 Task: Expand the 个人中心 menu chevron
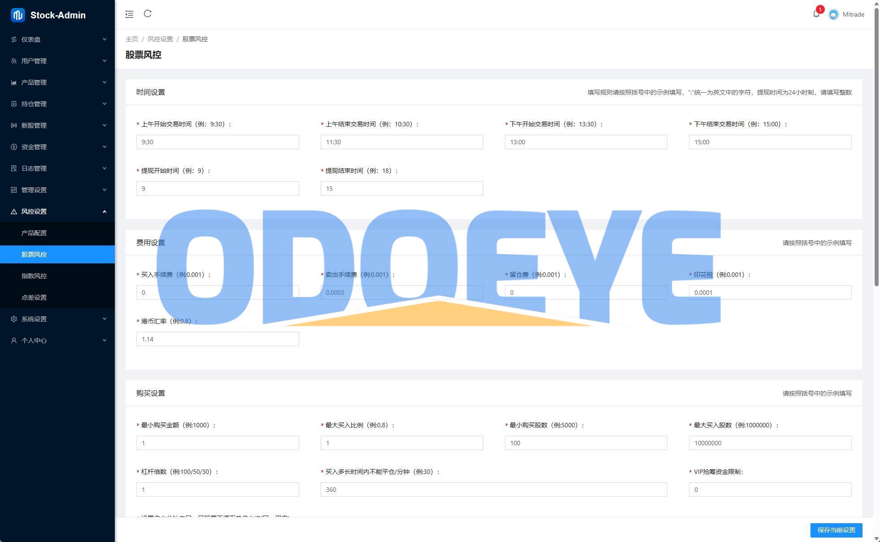click(x=105, y=340)
